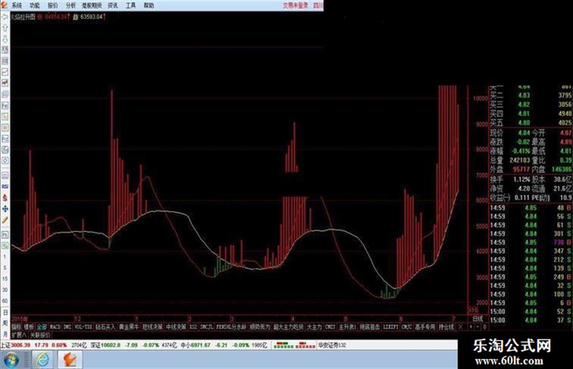573x369 pixels.
Task: Click the up arrow icon in the left toolbar
Action: 5,28
